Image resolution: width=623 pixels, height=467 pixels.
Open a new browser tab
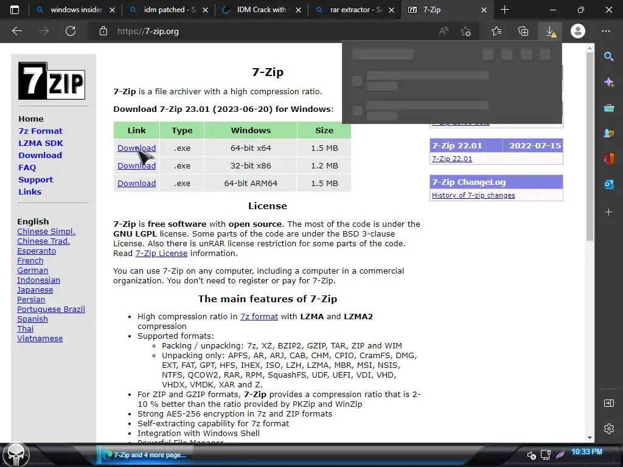(x=504, y=10)
